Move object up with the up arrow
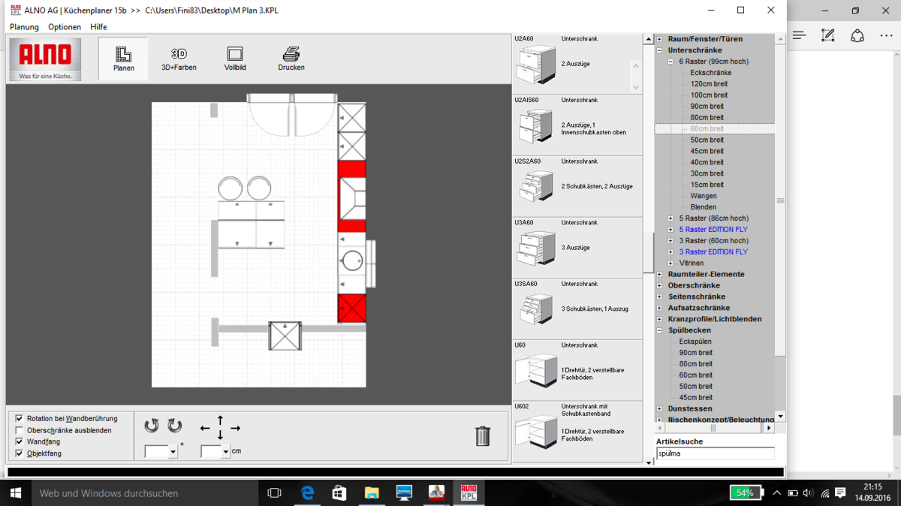 tap(220, 419)
